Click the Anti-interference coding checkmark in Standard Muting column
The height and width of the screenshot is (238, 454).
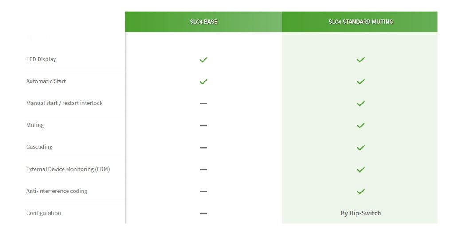coord(361,191)
